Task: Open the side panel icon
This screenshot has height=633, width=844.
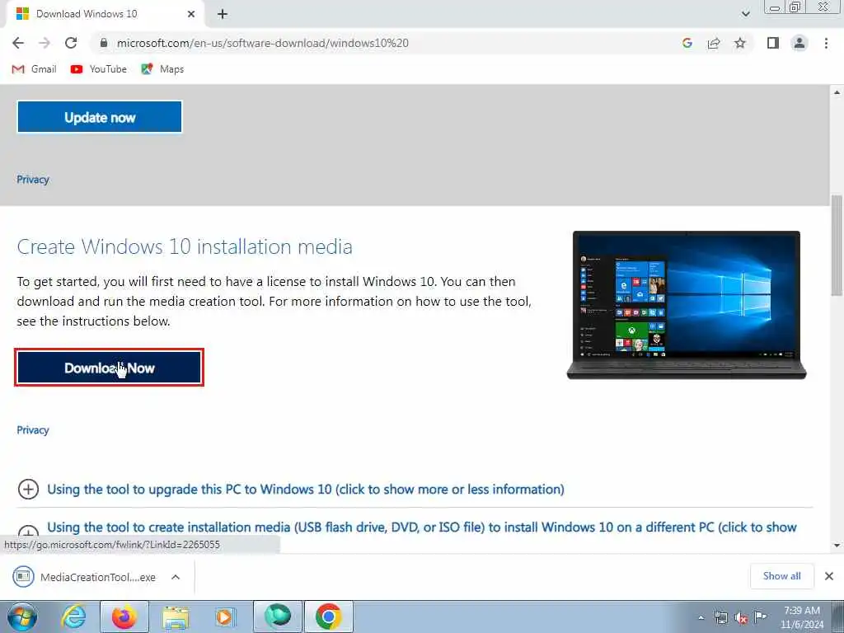Action: pyautogui.click(x=773, y=43)
